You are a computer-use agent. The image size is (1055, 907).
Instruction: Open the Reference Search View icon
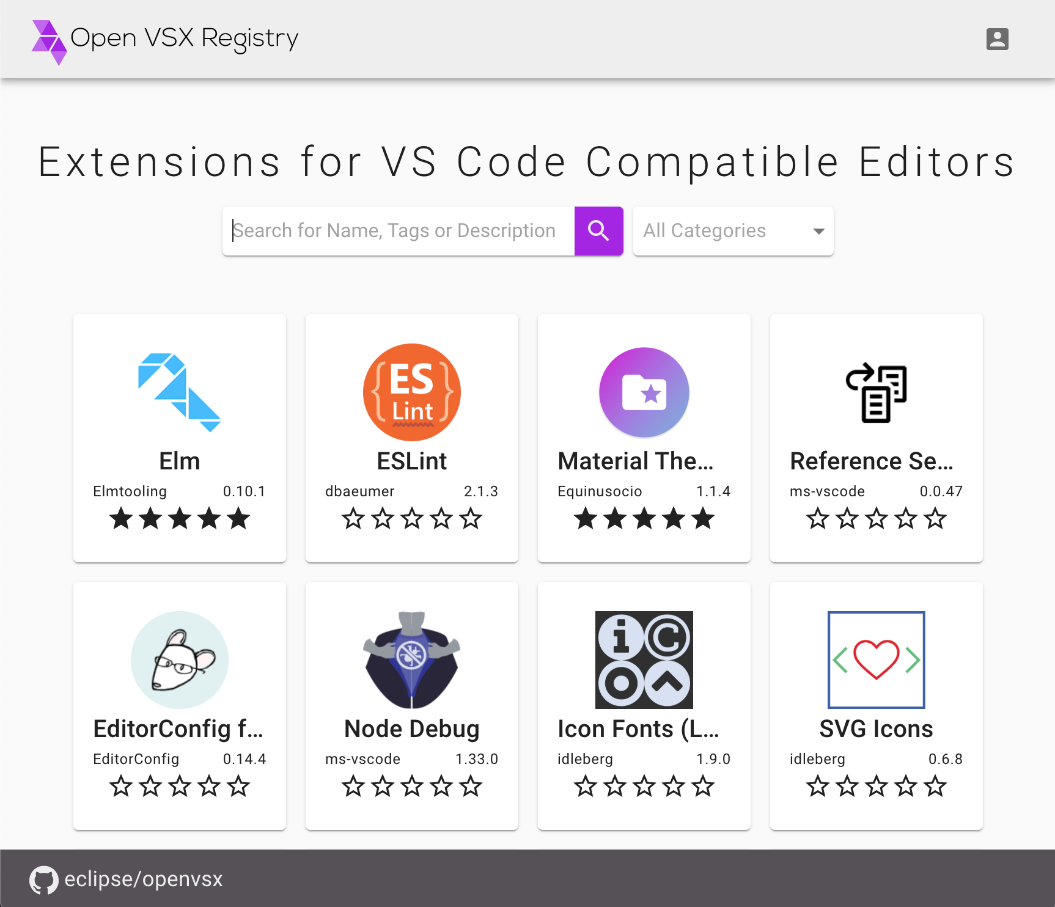click(x=876, y=392)
